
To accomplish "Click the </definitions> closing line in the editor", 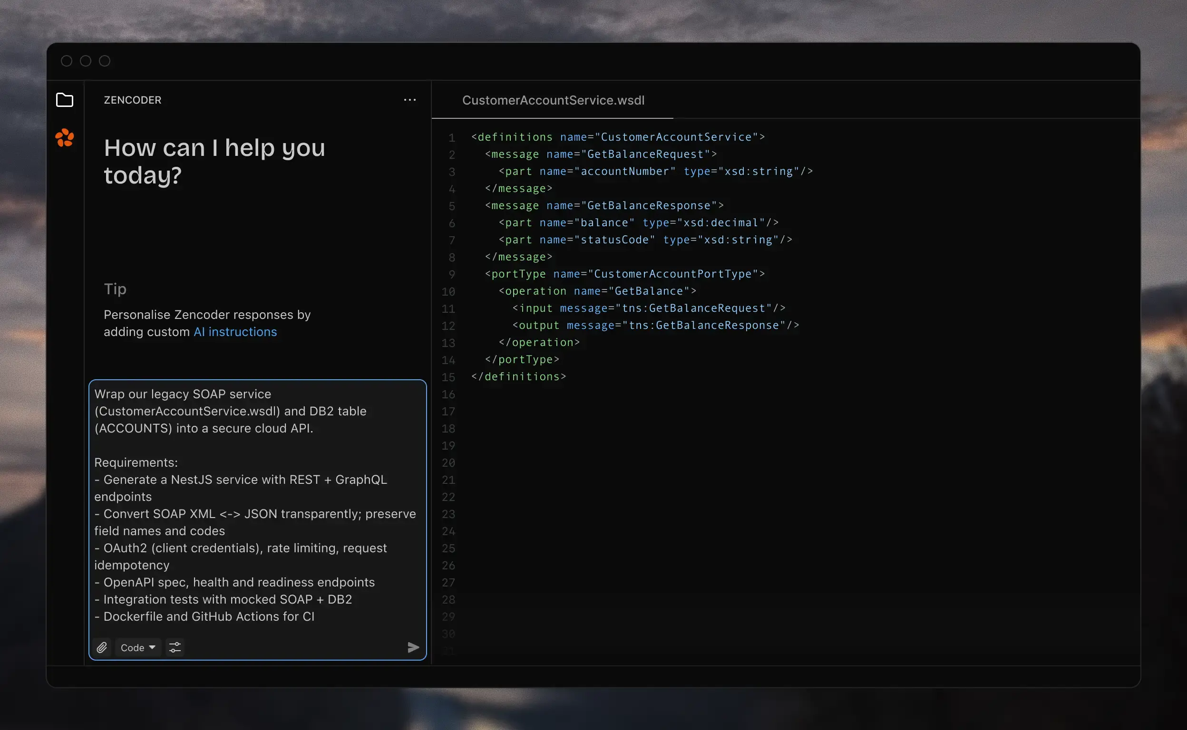I will [x=518, y=376].
